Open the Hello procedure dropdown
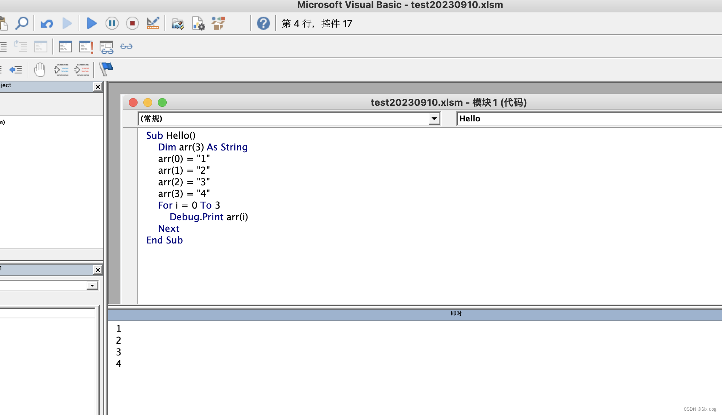 (590, 118)
